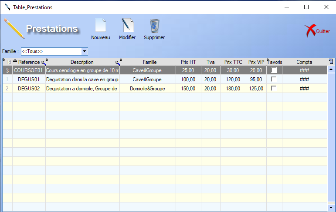Click the Modifier edit icon

127,26
